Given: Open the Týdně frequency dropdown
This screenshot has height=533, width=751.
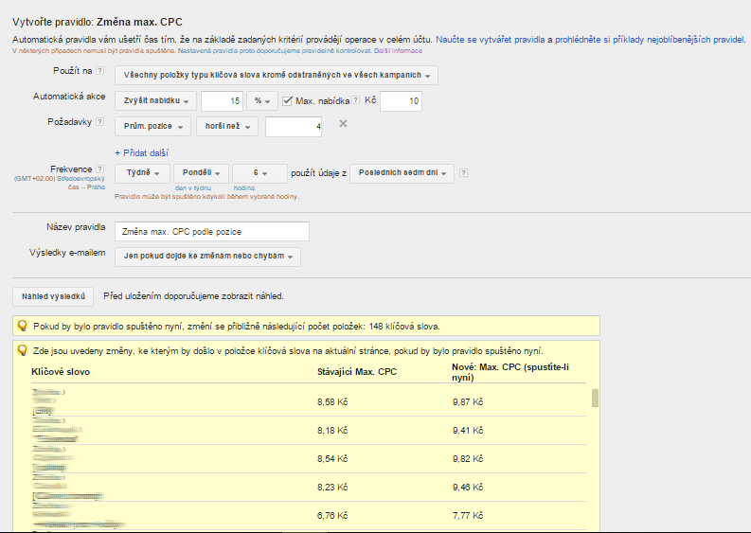Looking at the screenshot, I should [x=142, y=173].
